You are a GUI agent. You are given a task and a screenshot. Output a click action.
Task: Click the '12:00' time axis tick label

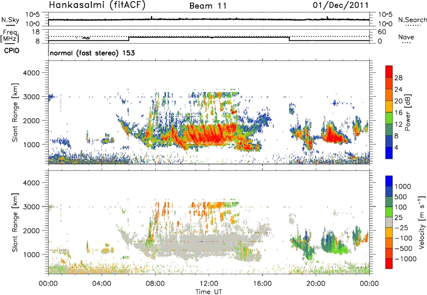click(x=209, y=284)
